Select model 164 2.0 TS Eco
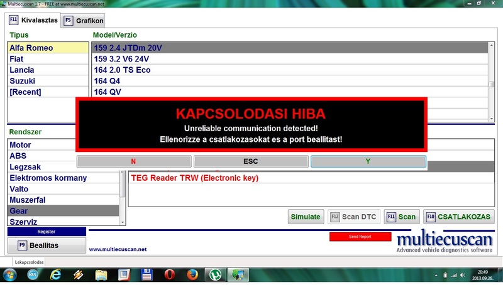503x285 pixels. coord(290,70)
